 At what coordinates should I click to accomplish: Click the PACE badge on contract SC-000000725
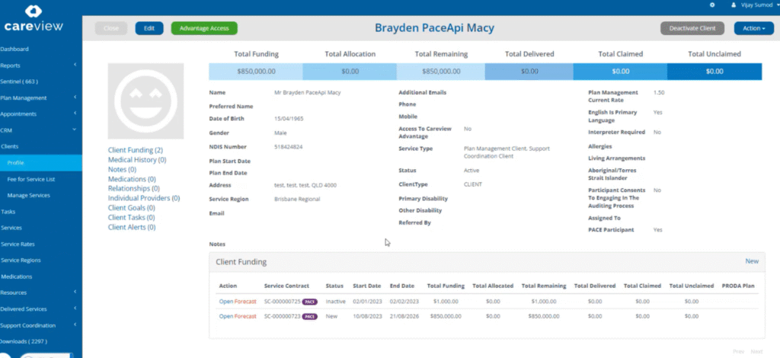pyautogui.click(x=309, y=302)
